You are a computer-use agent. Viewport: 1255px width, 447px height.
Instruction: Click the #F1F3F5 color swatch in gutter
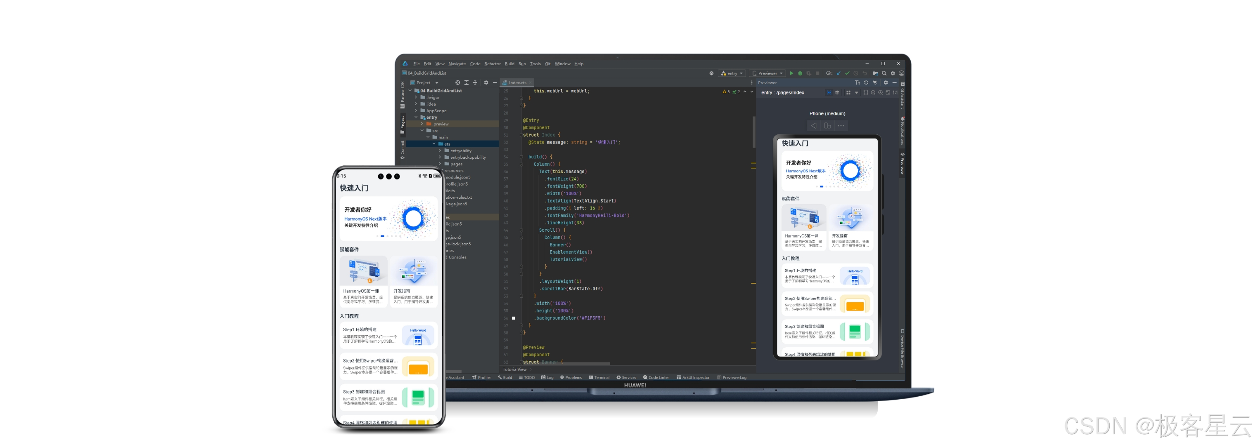513,318
